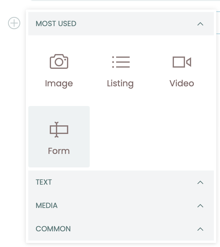Image resolution: width=220 pixels, height=247 pixels.
Task: Click the Video label text
Action: (x=182, y=83)
